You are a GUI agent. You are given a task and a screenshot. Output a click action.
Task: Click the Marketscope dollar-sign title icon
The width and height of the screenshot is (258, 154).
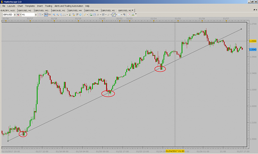2,2
